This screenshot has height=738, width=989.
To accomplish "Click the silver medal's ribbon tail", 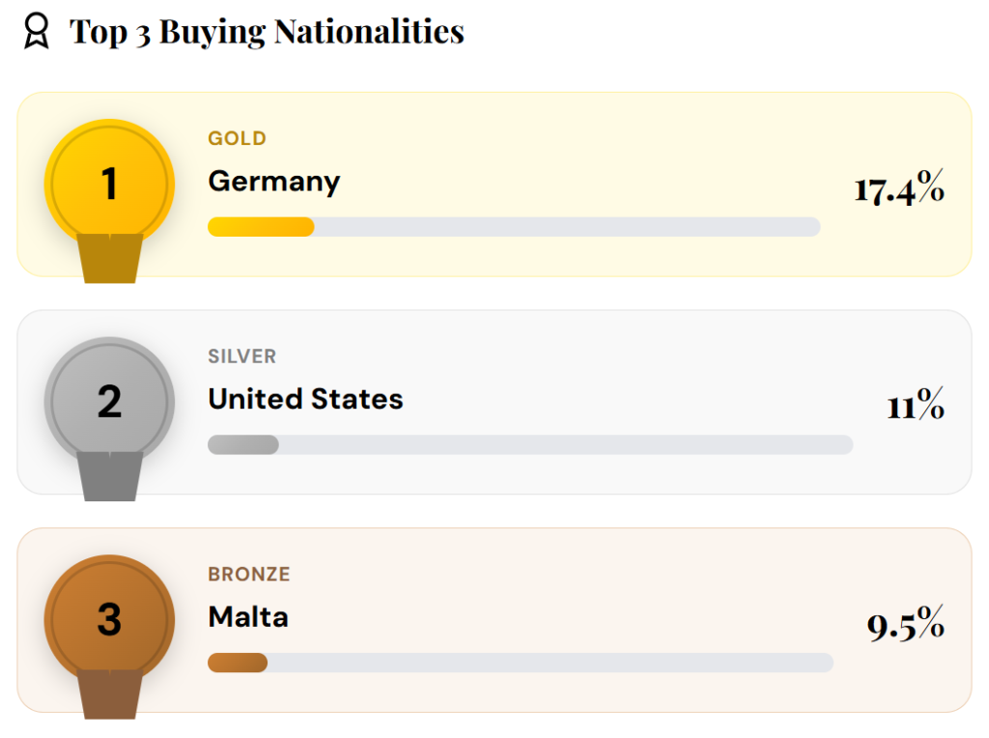I will click(x=110, y=476).
